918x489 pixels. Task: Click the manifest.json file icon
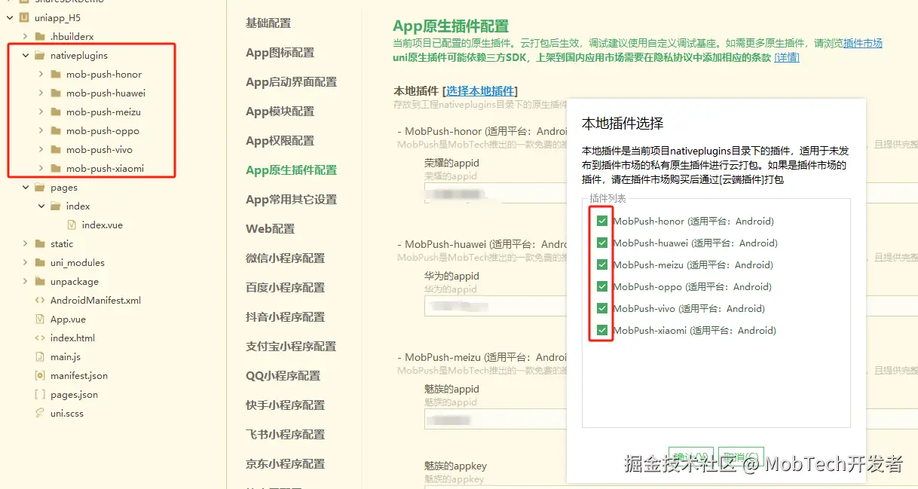pyautogui.click(x=40, y=375)
